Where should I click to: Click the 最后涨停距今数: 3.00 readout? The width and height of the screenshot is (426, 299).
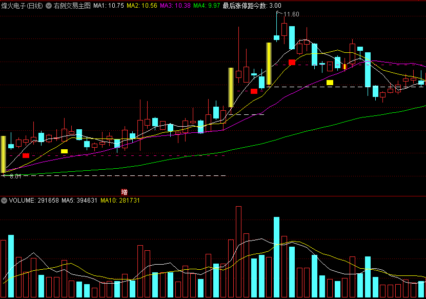point(252,6)
